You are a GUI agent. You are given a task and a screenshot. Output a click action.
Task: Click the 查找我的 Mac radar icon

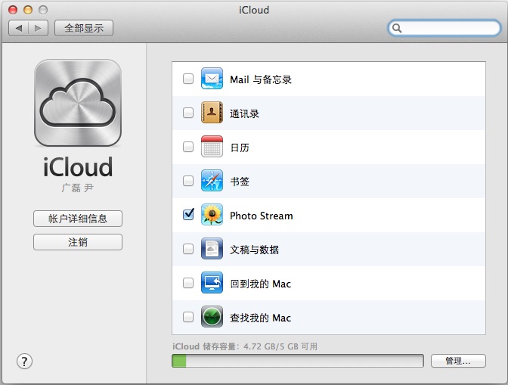pyautogui.click(x=212, y=317)
